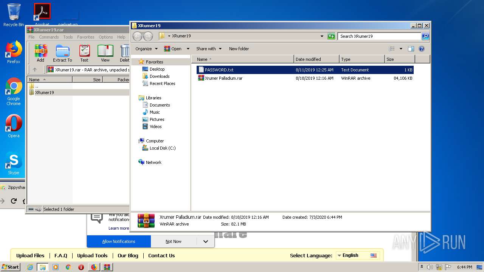Click Upload Tools link

92,255
